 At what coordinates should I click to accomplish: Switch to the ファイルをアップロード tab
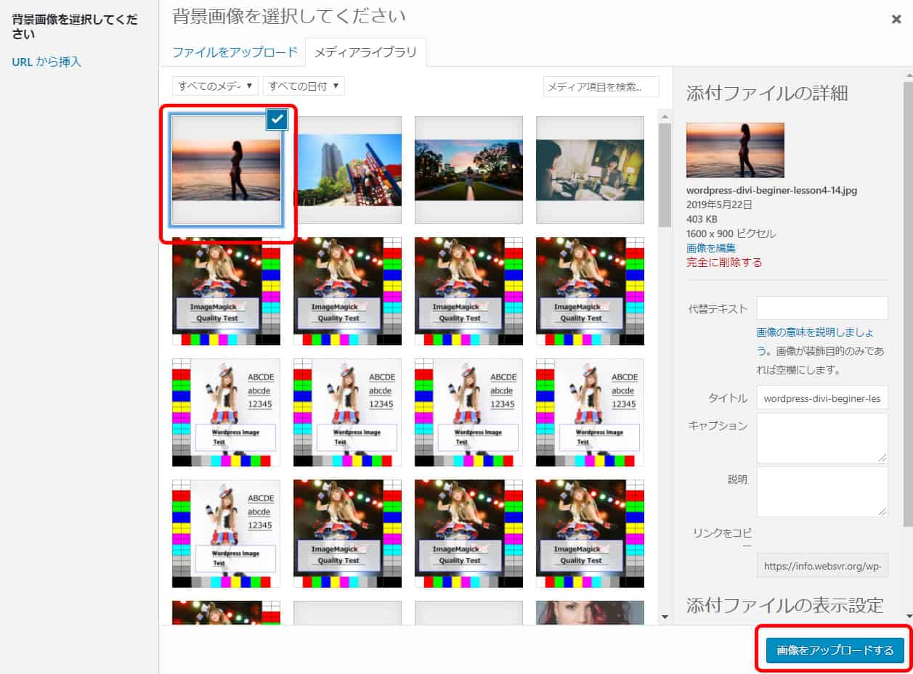235,52
